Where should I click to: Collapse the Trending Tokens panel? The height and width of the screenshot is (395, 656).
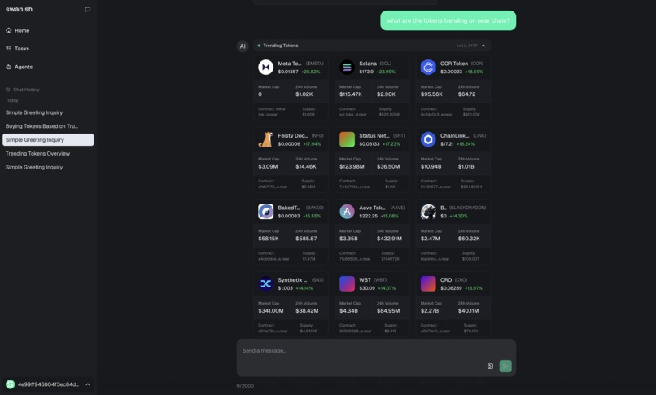(483, 46)
